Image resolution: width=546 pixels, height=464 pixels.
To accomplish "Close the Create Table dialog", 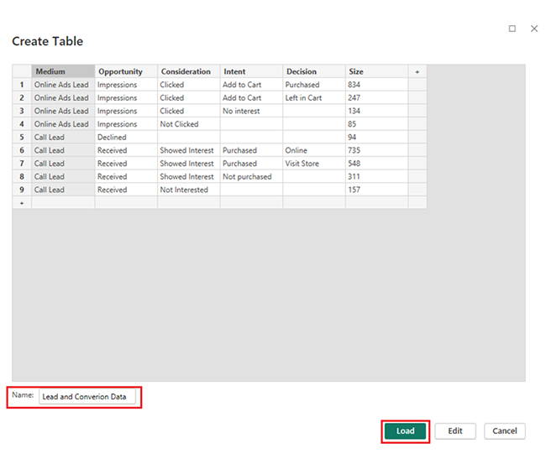I will pos(534,29).
